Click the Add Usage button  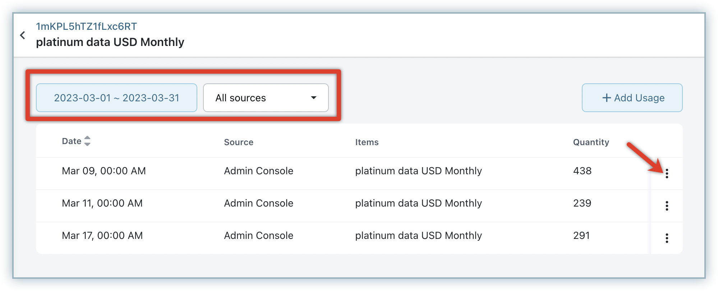click(632, 98)
